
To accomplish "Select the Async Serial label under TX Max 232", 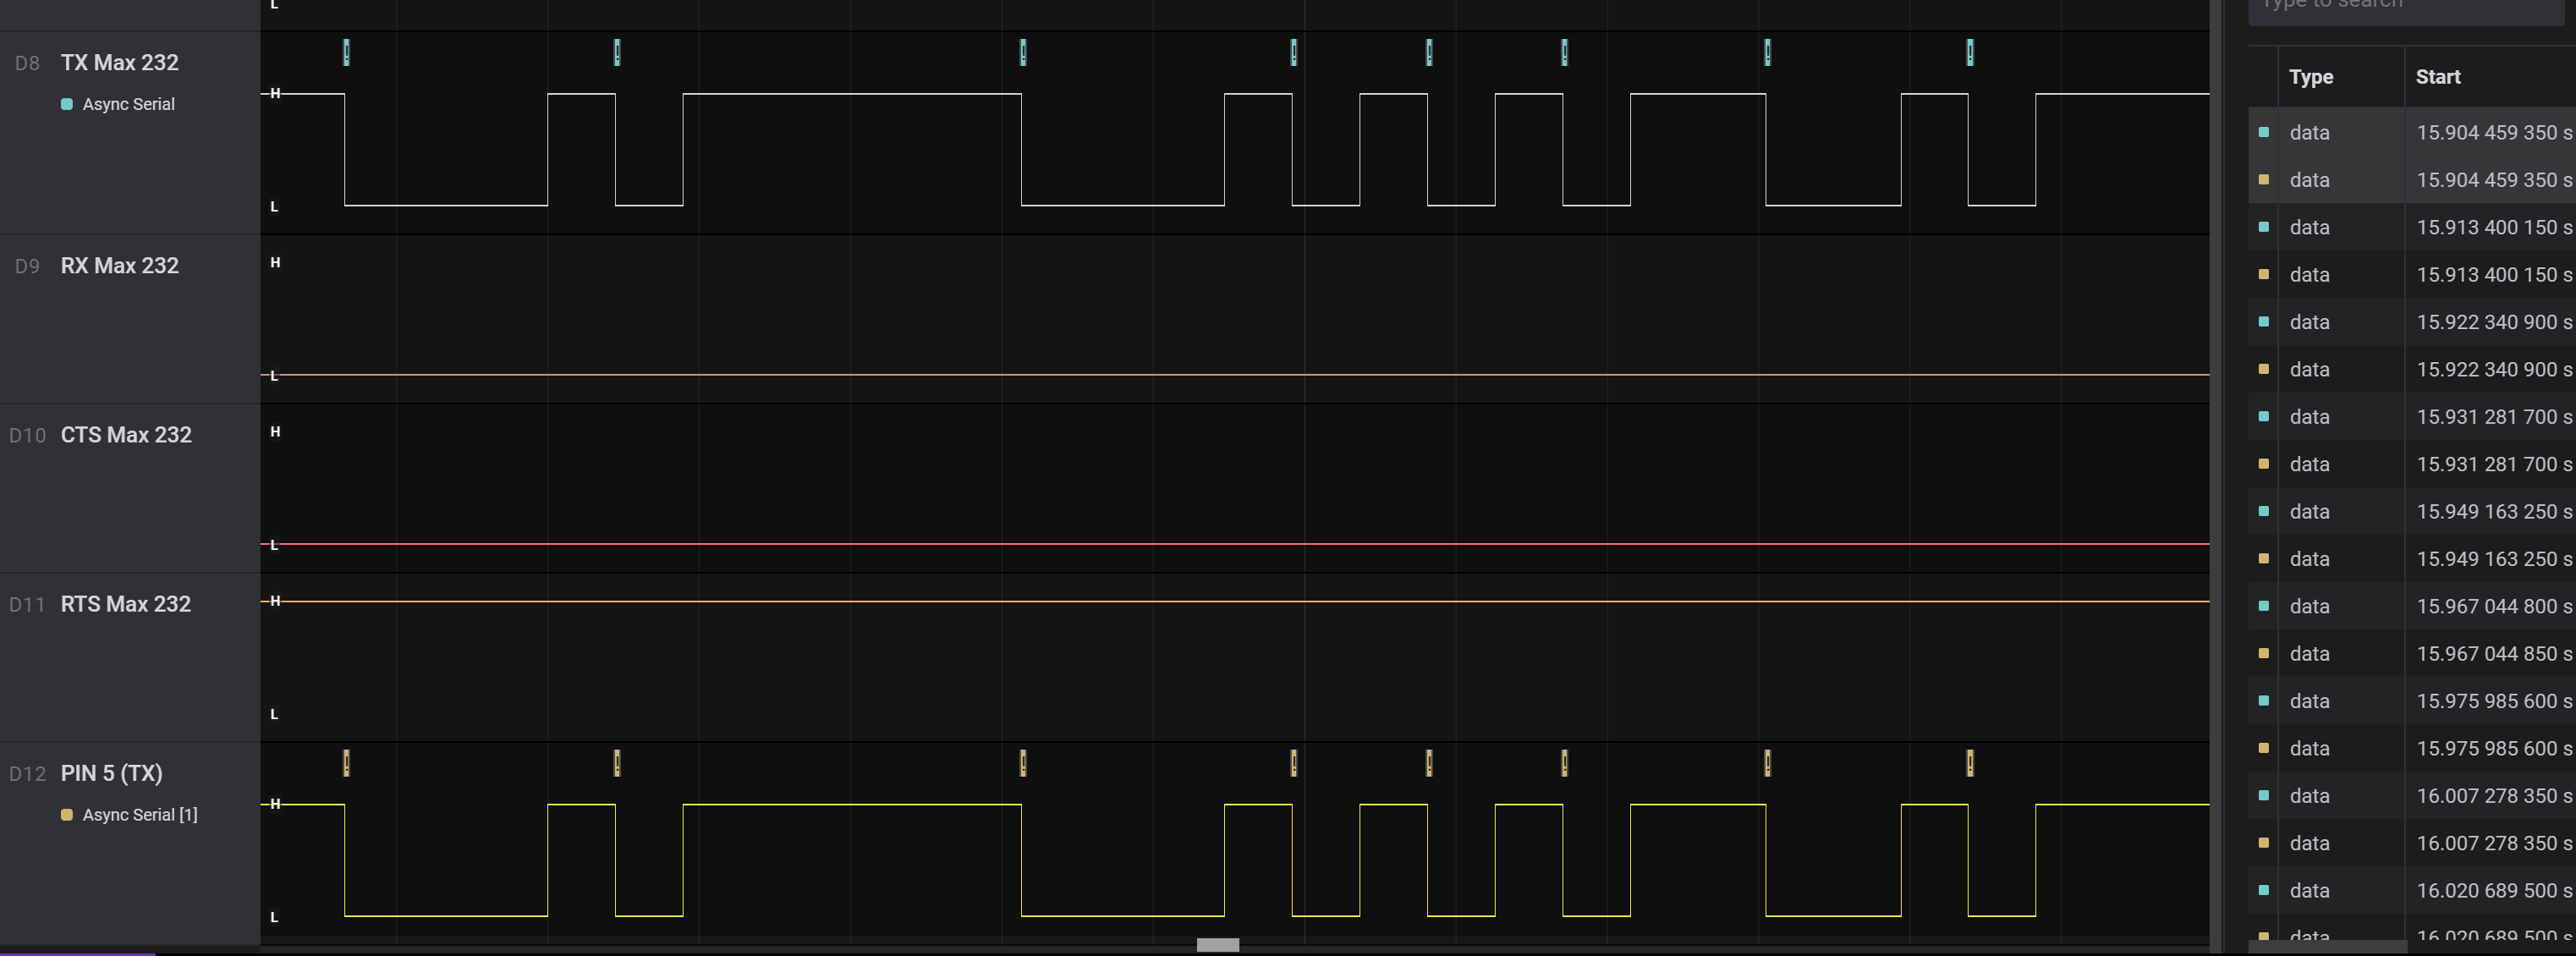I will [x=128, y=104].
